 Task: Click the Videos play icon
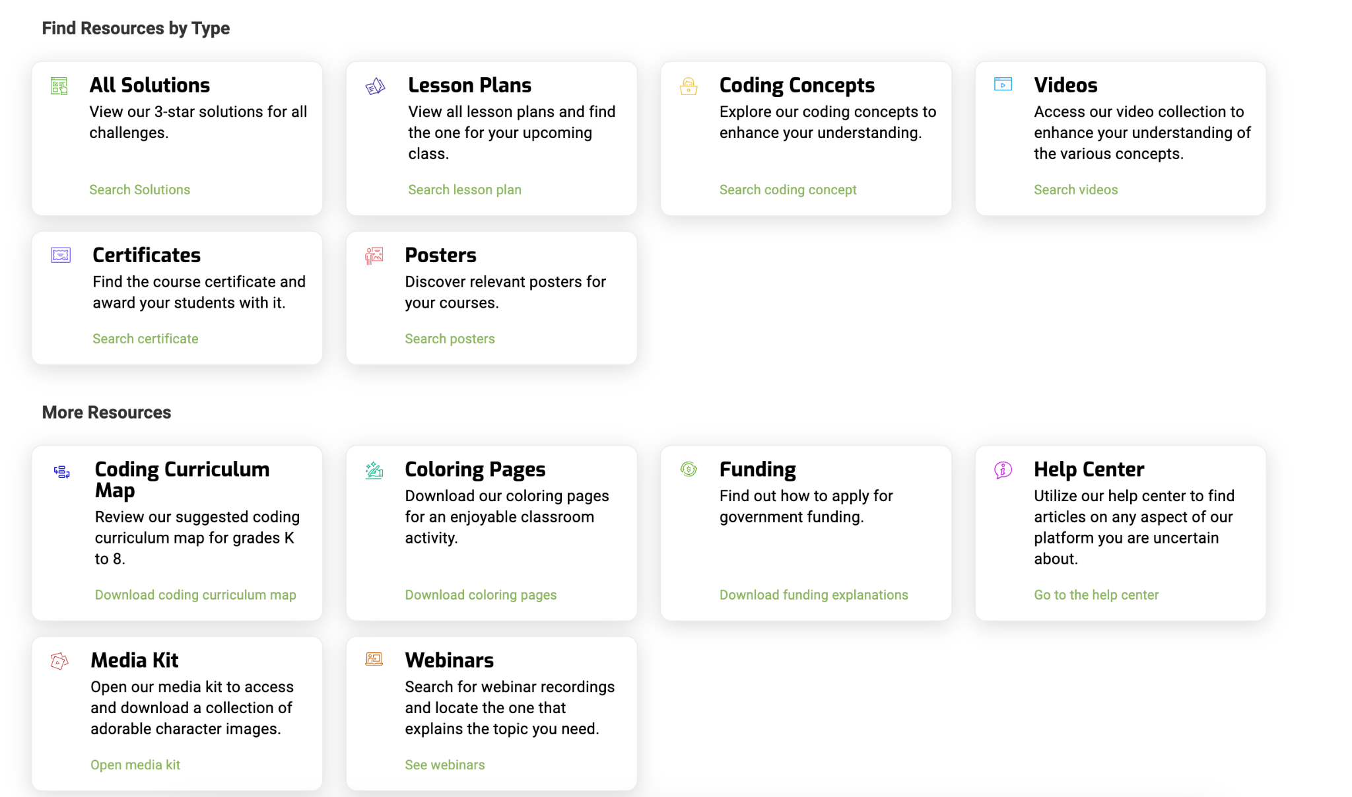pos(1003,85)
